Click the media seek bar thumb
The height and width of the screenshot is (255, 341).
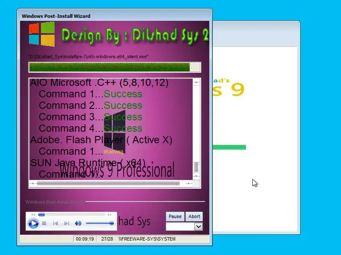(41, 215)
